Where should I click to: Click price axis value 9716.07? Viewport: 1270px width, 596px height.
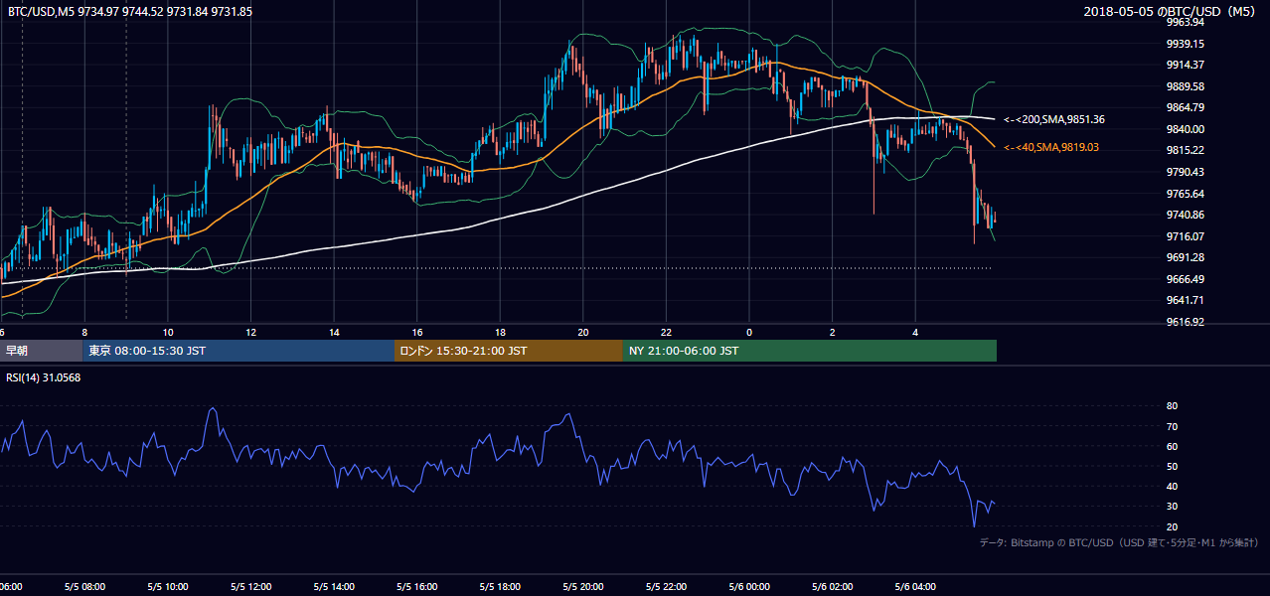pyautogui.click(x=1185, y=236)
